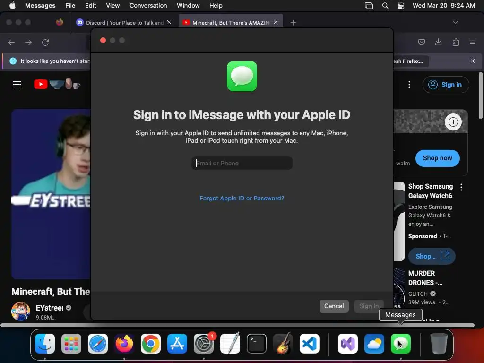Click Firefox back arrow button

pyautogui.click(x=11, y=42)
